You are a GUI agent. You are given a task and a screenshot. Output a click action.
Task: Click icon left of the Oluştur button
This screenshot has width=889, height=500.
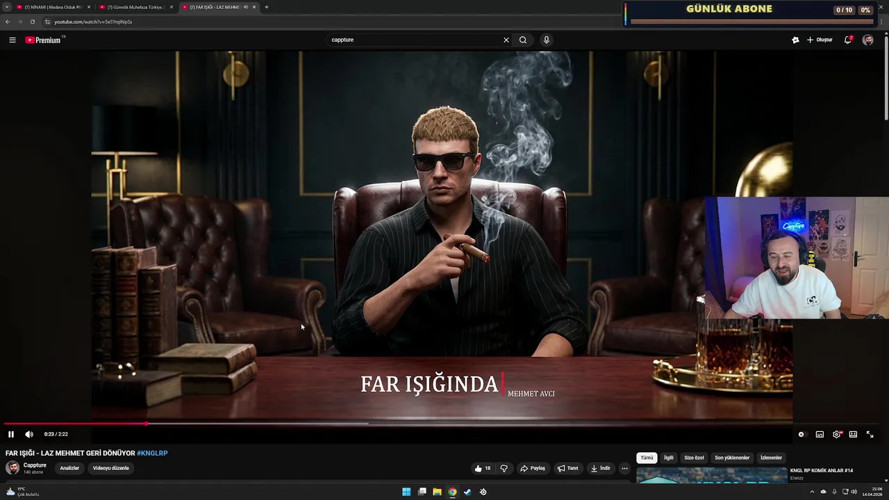(x=795, y=40)
